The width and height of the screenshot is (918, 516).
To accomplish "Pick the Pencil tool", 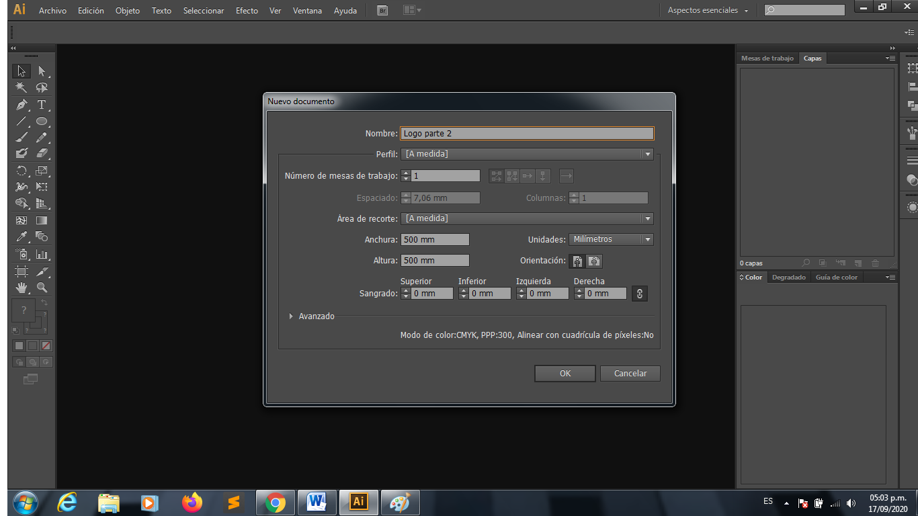I will (x=42, y=138).
